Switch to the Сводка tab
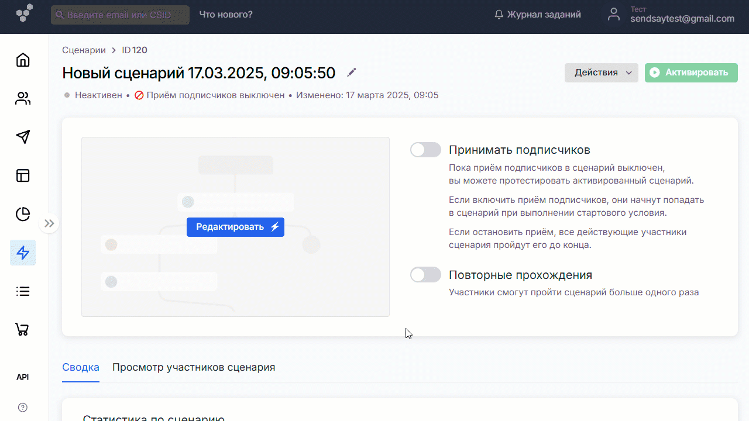749x421 pixels. click(x=81, y=367)
